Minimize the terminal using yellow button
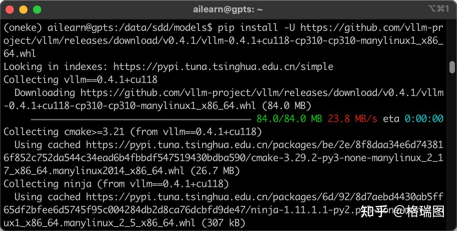The image size is (457, 231). pyautogui.click(x=23, y=10)
